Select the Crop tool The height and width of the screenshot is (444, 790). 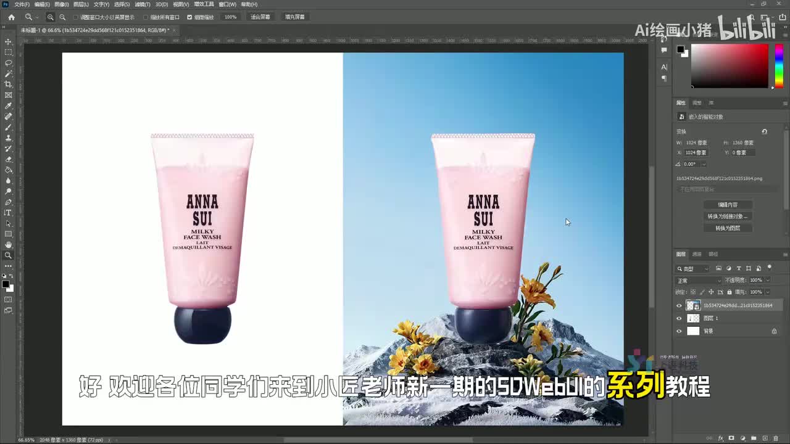(x=8, y=84)
